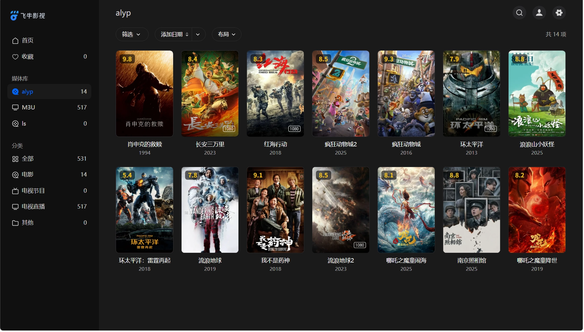Open 哪吒之魔童闹海 poster
The image size is (584, 332).
coord(406,210)
